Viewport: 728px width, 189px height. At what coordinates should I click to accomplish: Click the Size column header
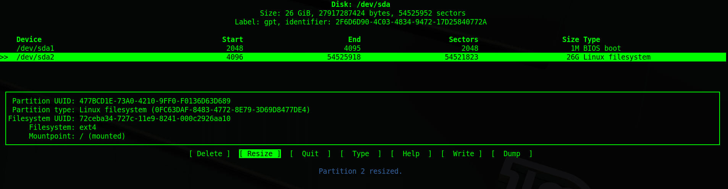pyautogui.click(x=570, y=39)
